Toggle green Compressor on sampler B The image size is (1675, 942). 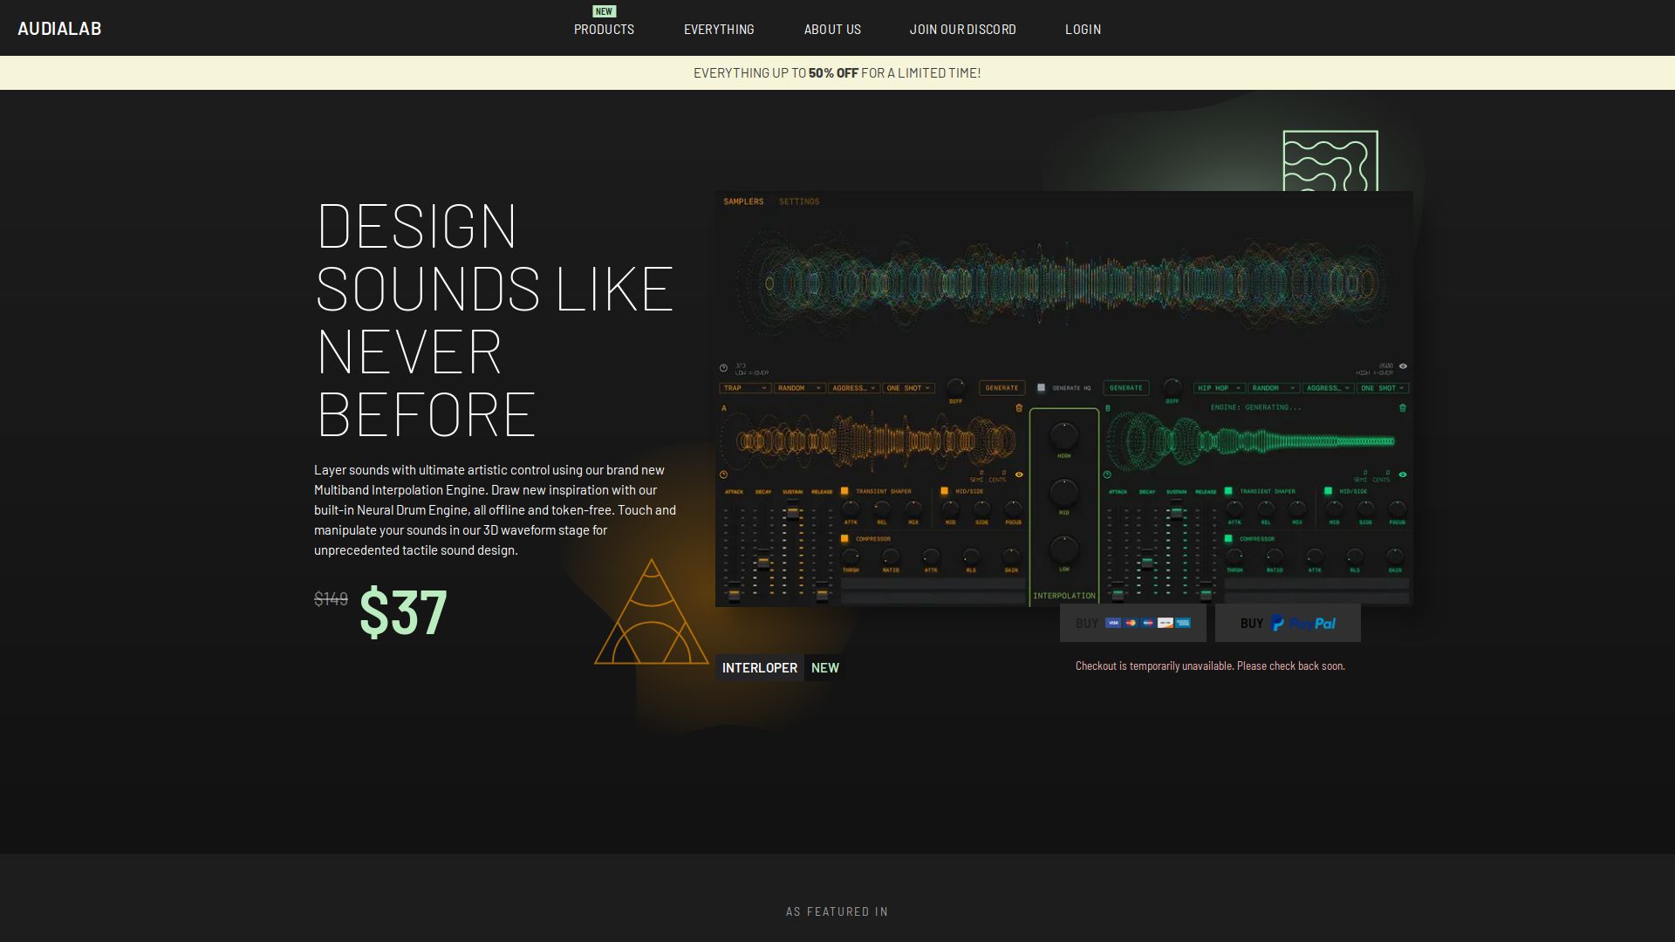pyautogui.click(x=1228, y=538)
